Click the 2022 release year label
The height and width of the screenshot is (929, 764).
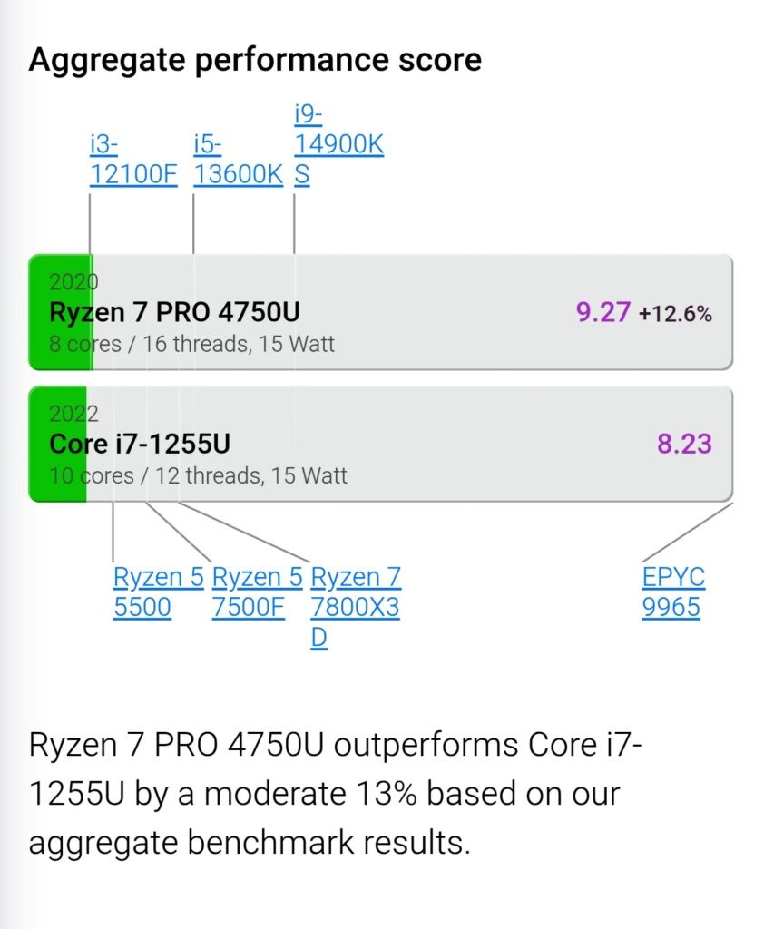tap(73, 414)
